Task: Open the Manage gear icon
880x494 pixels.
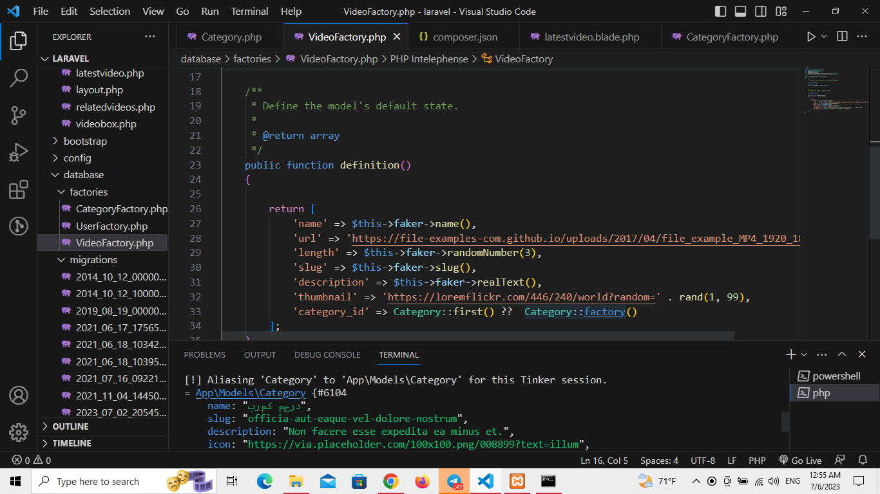Action: coord(19,432)
